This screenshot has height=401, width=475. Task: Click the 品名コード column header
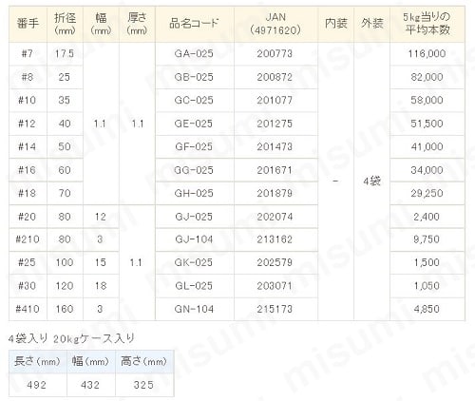pyautogui.click(x=194, y=24)
